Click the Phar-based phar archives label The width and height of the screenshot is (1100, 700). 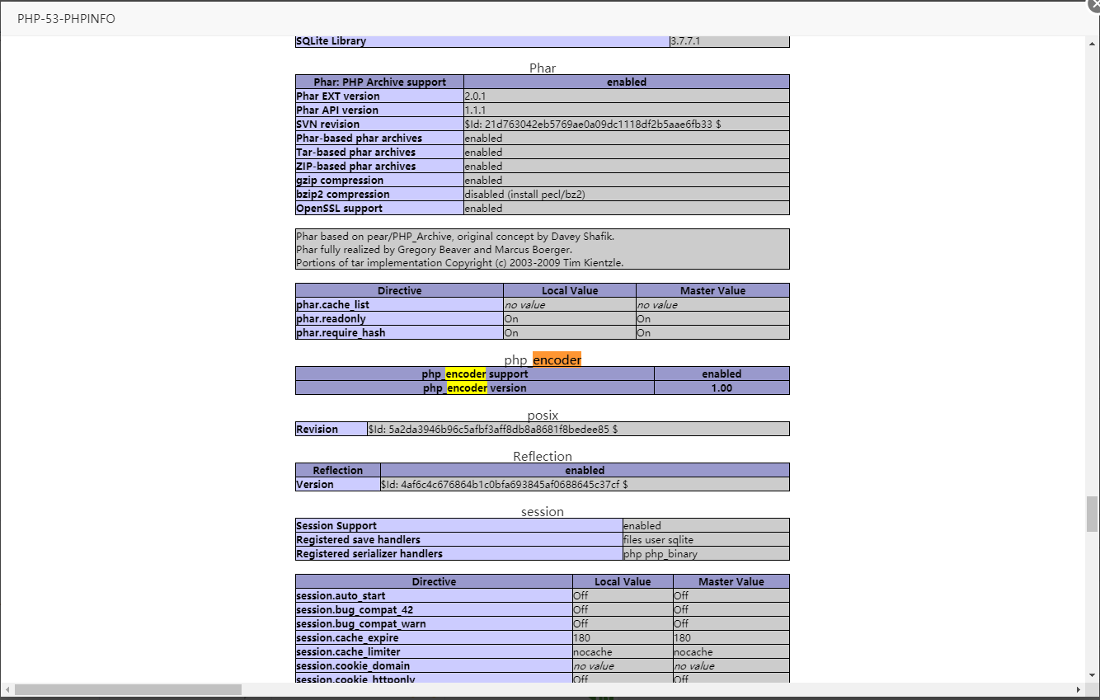pos(359,138)
